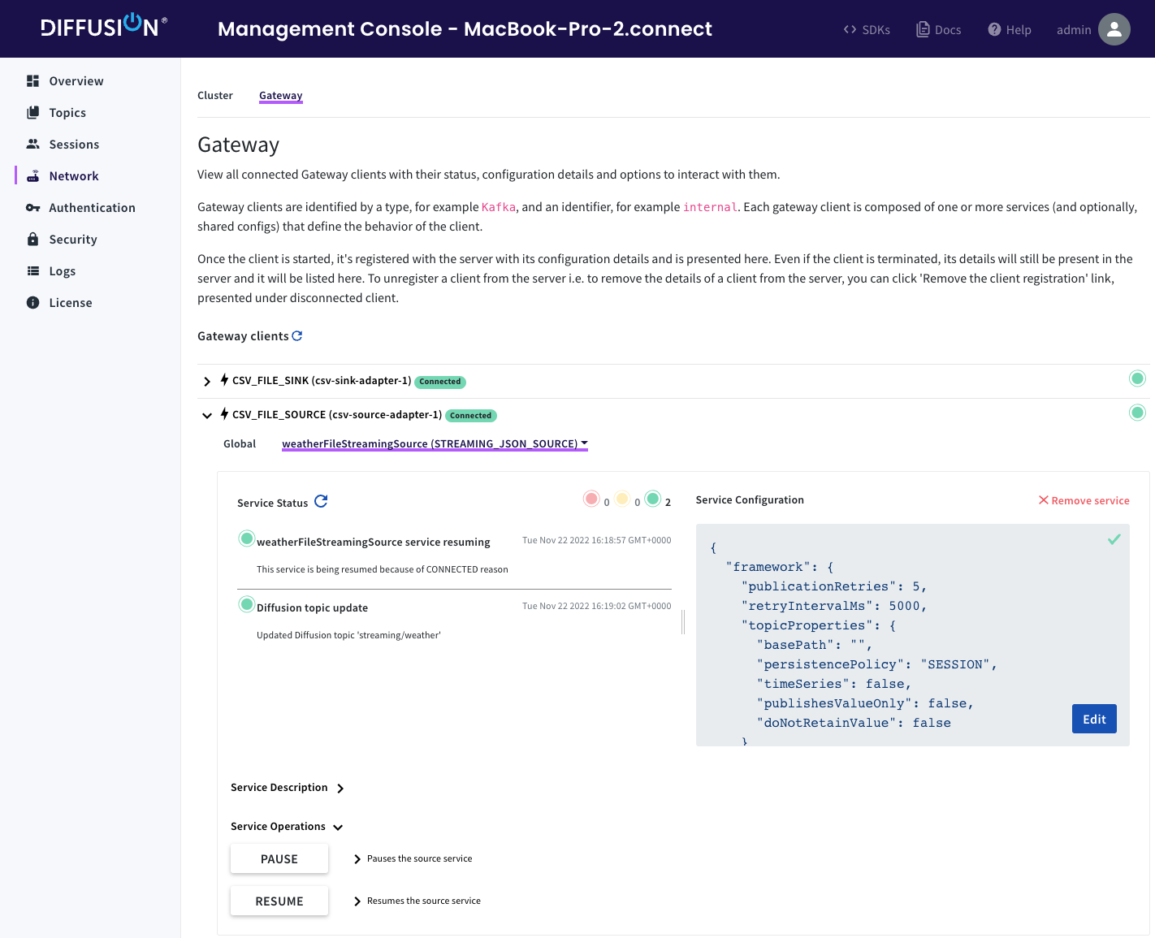This screenshot has width=1155, height=938.
Task: Click the green status filter circle
Action: click(x=653, y=499)
